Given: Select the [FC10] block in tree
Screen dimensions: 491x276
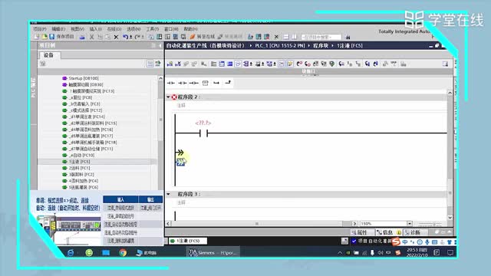Looking at the screenshot, I should tap(78, 155).
